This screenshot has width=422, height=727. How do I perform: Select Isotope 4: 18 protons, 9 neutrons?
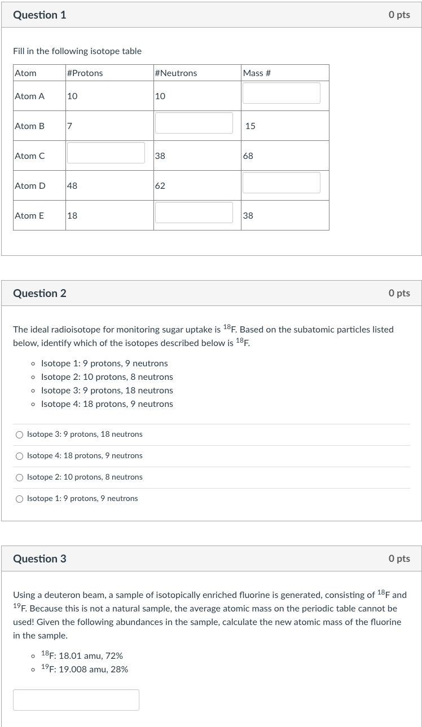tap(19, 455)
